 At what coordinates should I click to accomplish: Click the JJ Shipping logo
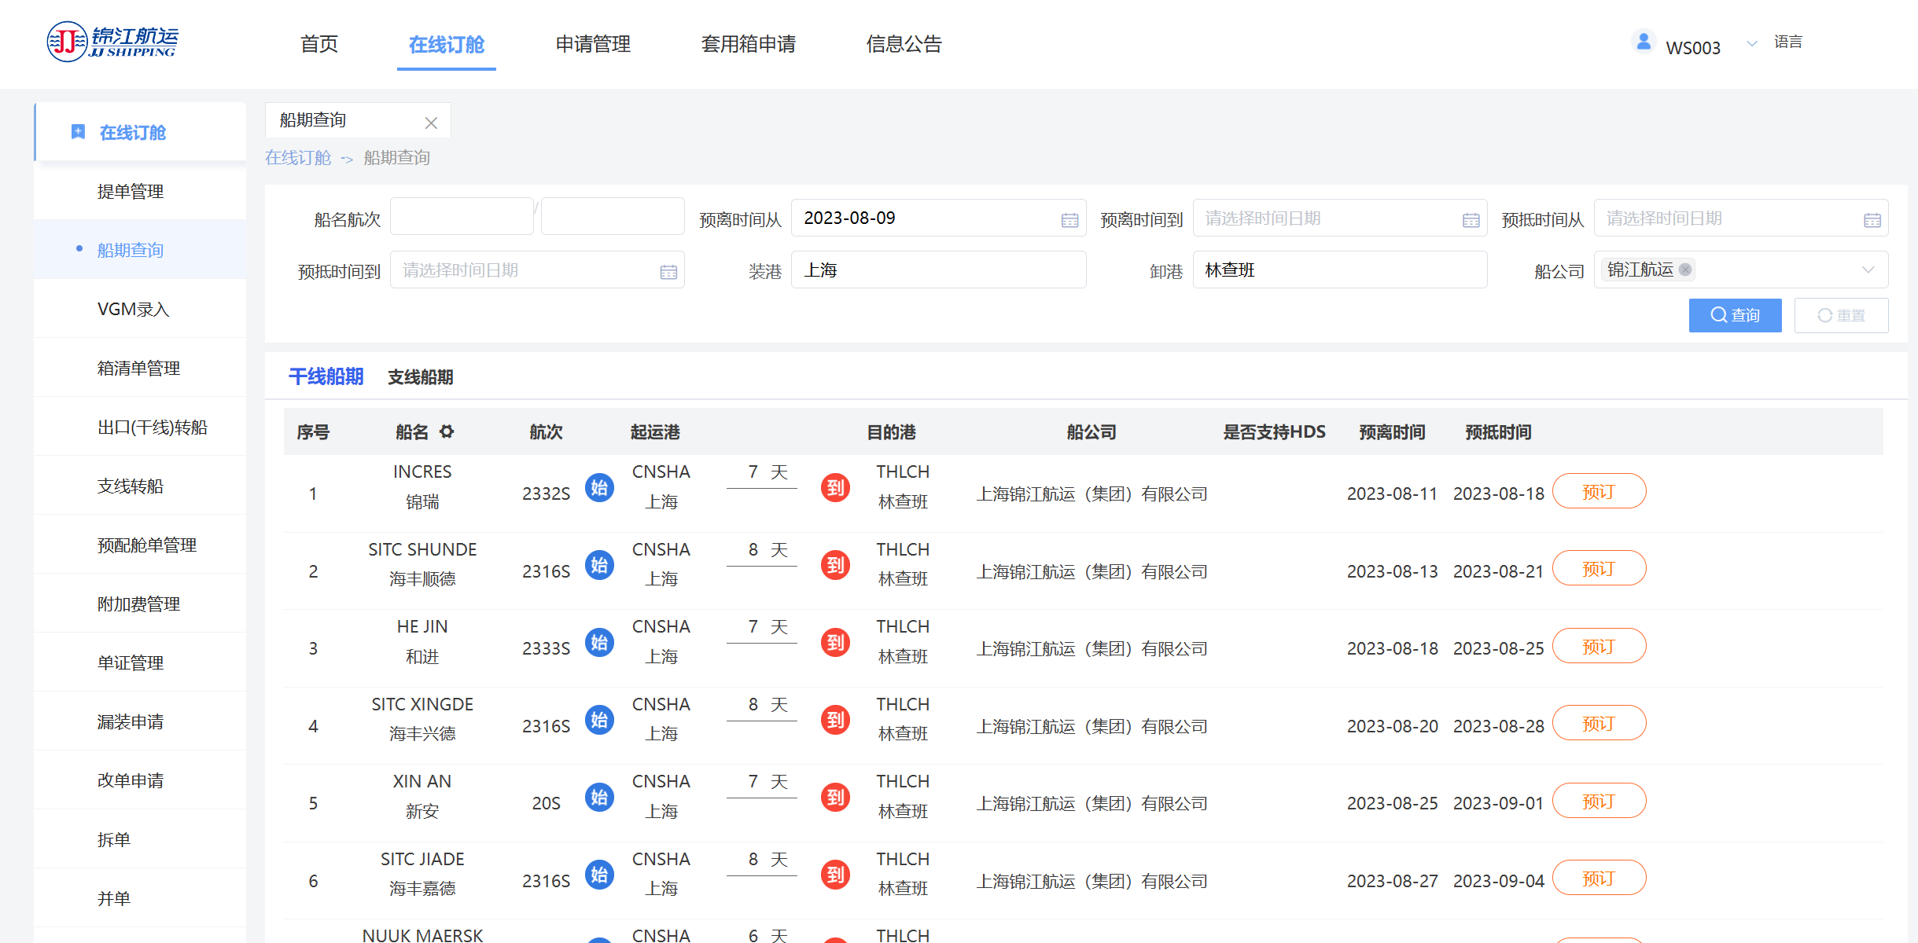tap(112, 42)
